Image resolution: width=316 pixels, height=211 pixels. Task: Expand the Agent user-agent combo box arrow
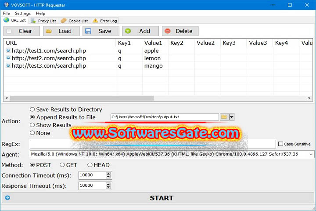(311, 154)
